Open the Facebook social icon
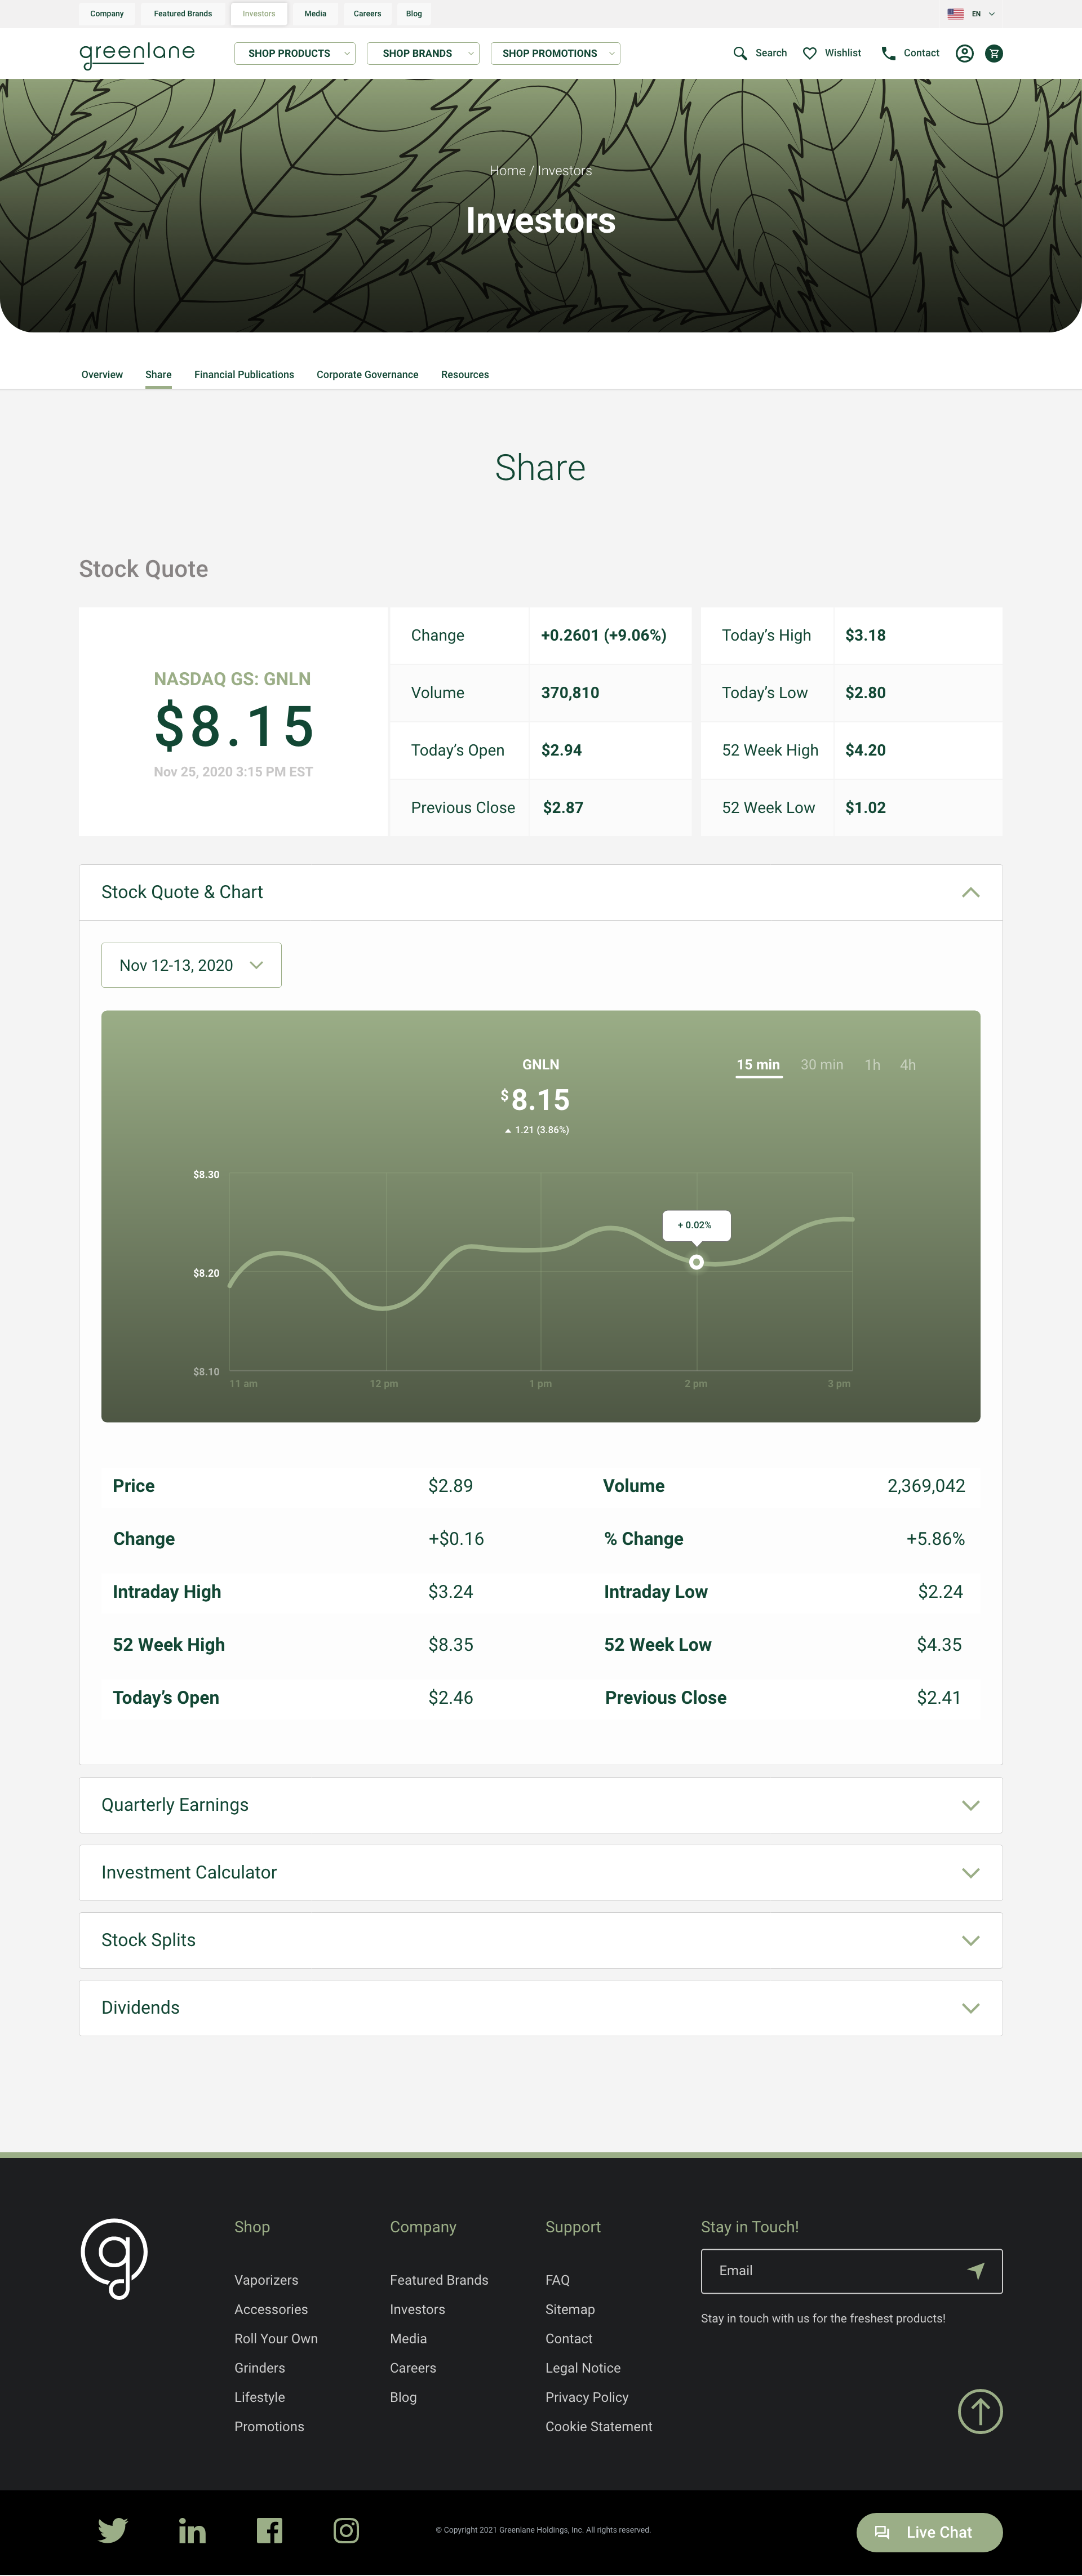Viewport: 1082px width, 2576px height. pyautogui.click(x=269, y=2531)
